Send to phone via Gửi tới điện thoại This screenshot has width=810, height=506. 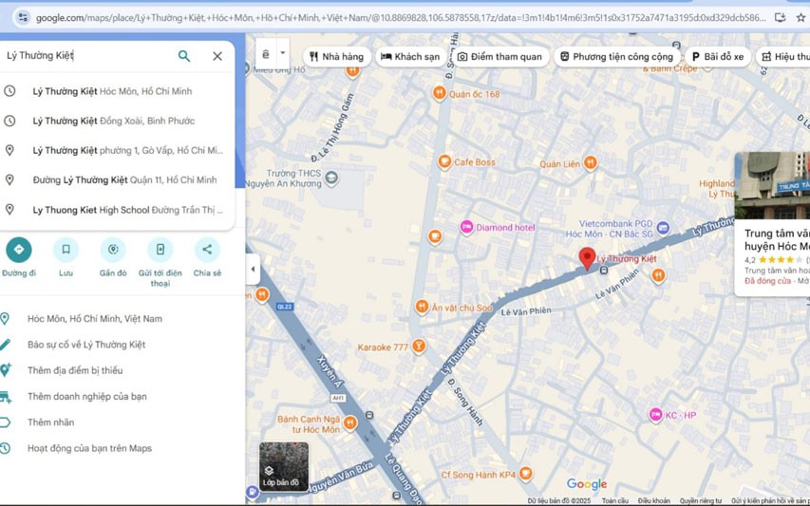pos(160,250)
